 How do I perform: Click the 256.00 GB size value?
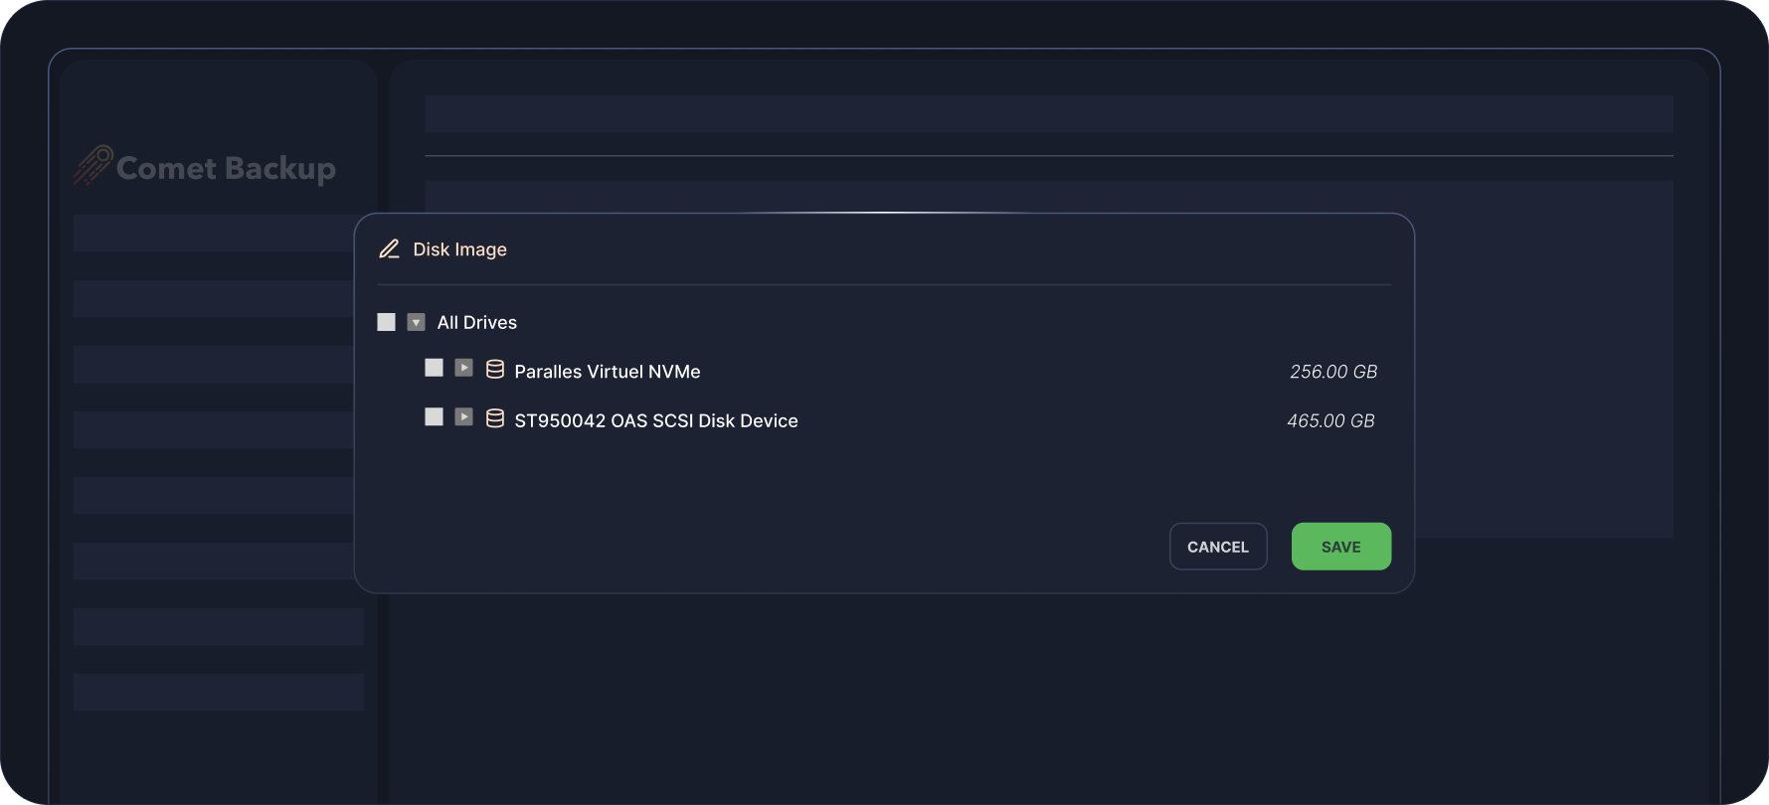[1333, 372]
